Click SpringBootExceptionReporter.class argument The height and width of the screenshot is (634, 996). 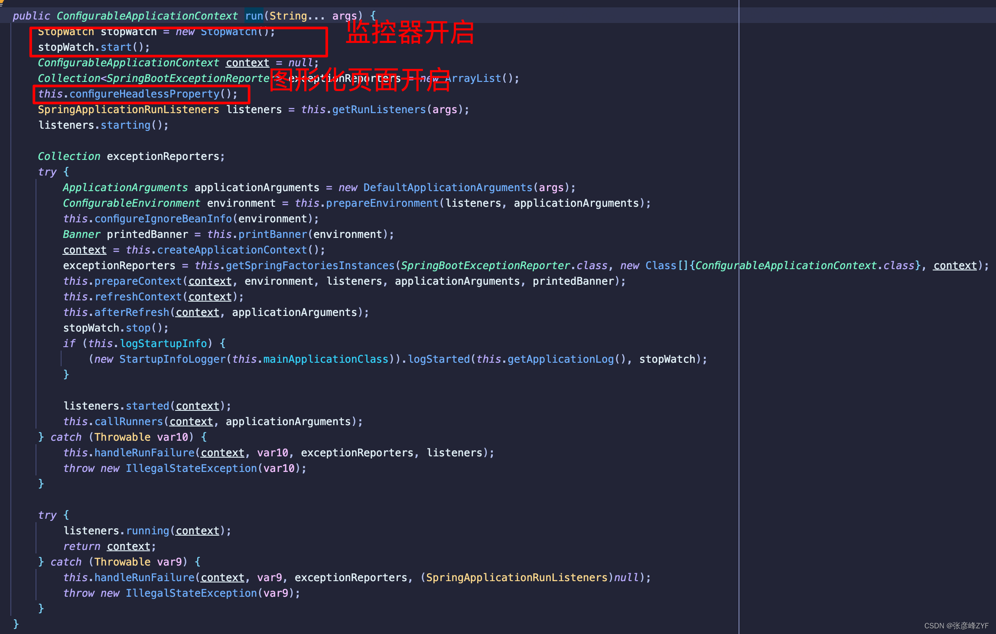pyautogui.click(x=505, y=266)
